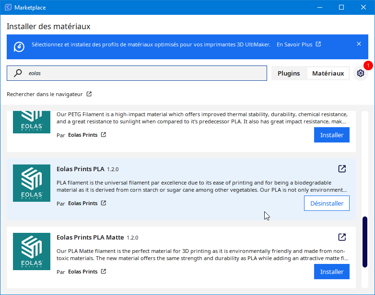Focus the search field containing eolas

(137, 73)
